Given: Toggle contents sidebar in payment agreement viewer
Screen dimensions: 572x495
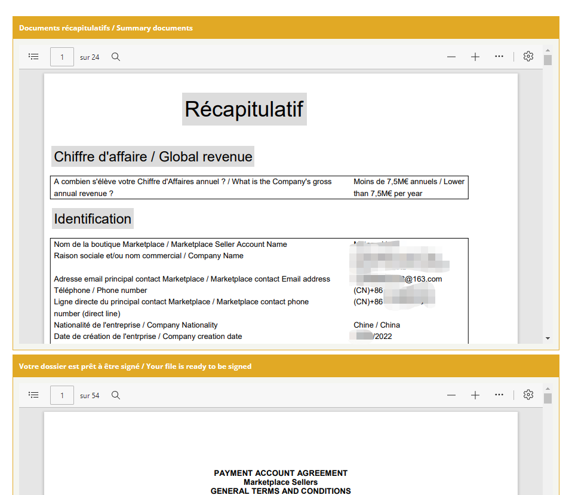Looking at the screenshot, I should tap(34, 395).
